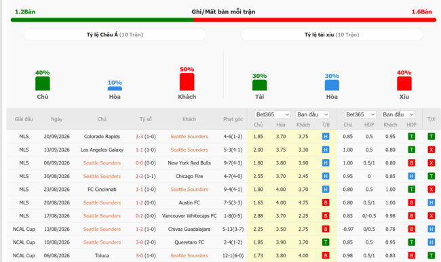This screenshot has height=262, width=441.
Task: Click the blue Hòa 10% bar
Action: pyautogui.click(x=115, y=89)
